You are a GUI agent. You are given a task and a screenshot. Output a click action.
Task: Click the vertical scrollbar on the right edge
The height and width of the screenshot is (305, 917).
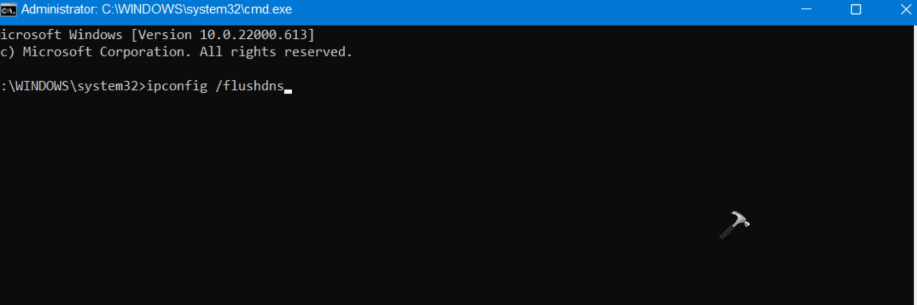tap(914, 151)
